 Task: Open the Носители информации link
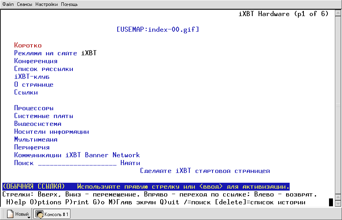pyautogui.click(x=52, y=132)
